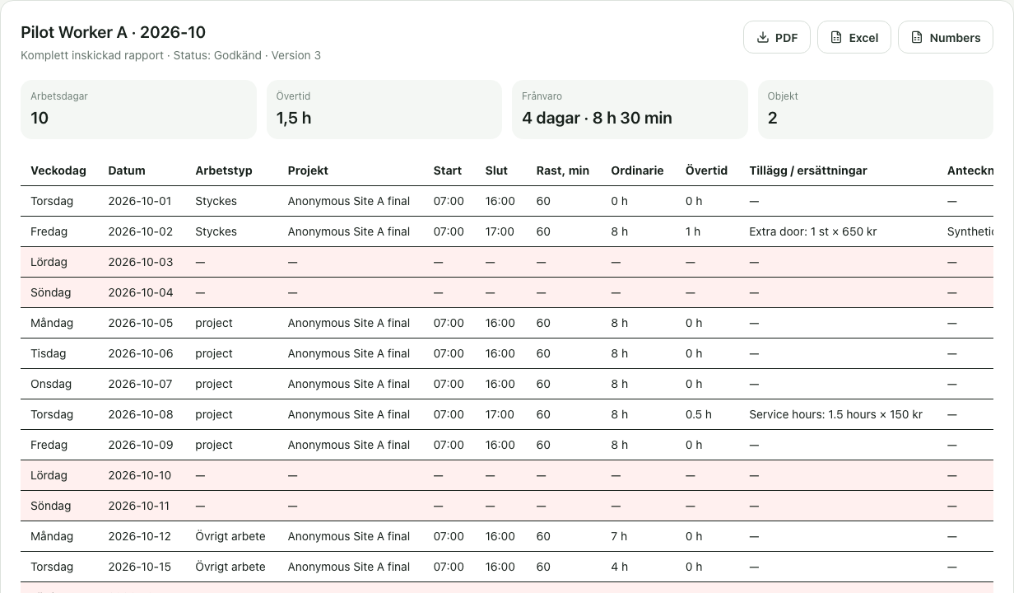Select the project cell in the Tisdag row

click(214, 353)
